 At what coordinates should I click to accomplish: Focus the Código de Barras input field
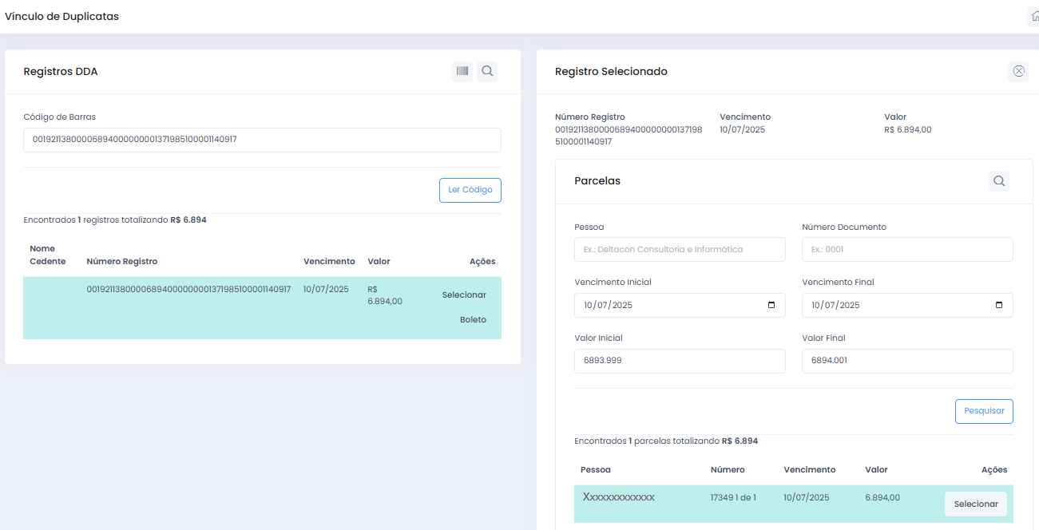pos(262,140)
